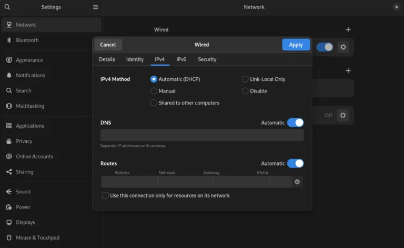Click the Notifications bell icon

pyautogui.click(x=9, y=75)
